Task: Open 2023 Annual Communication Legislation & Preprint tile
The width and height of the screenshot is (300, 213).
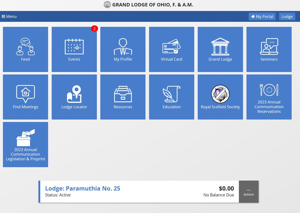Action: click(x=25, y=144)
